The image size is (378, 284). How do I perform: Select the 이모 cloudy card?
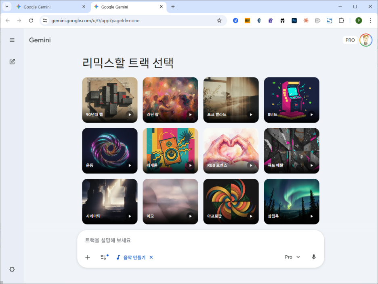click(x=170, y=201)
